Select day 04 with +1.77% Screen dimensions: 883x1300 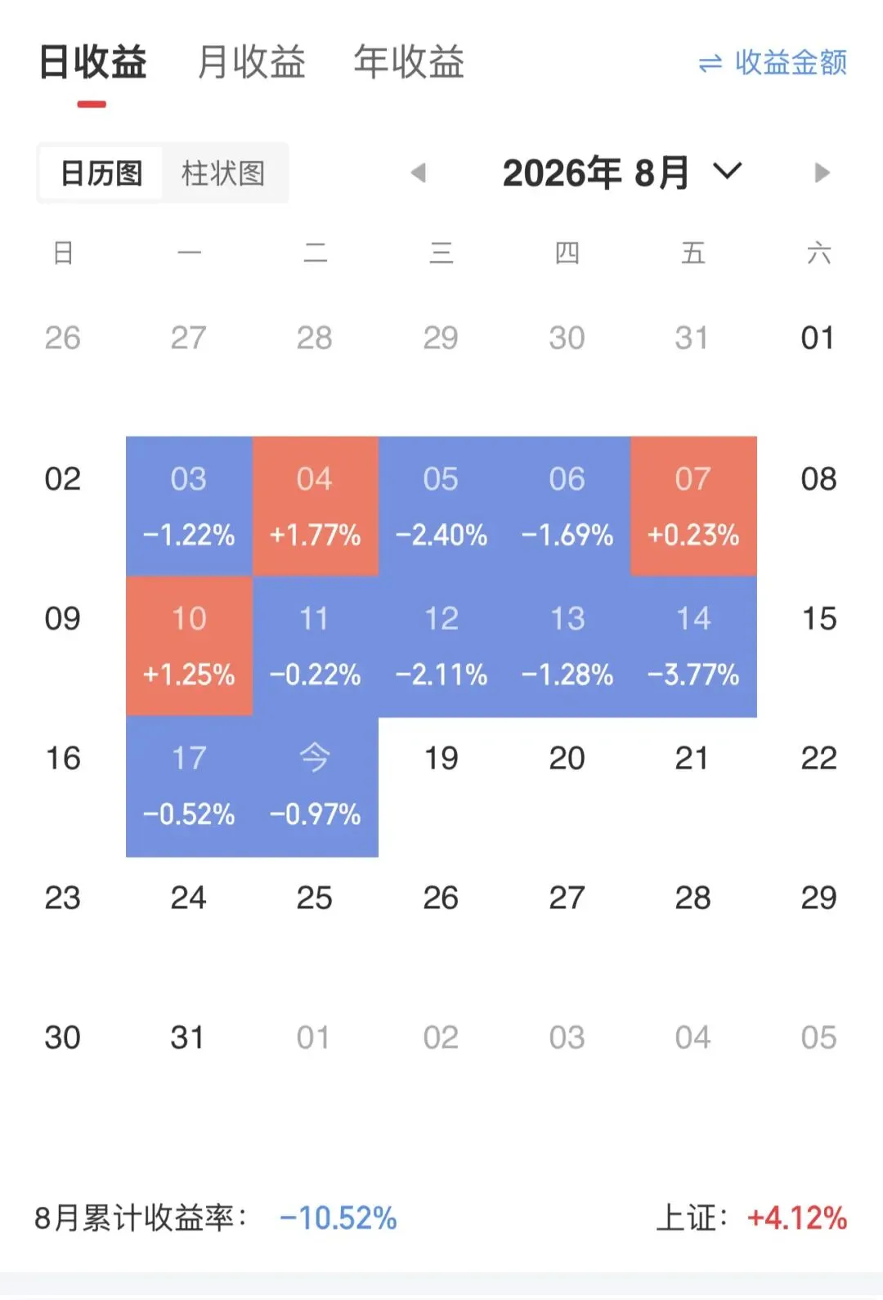tap(316, 506)
